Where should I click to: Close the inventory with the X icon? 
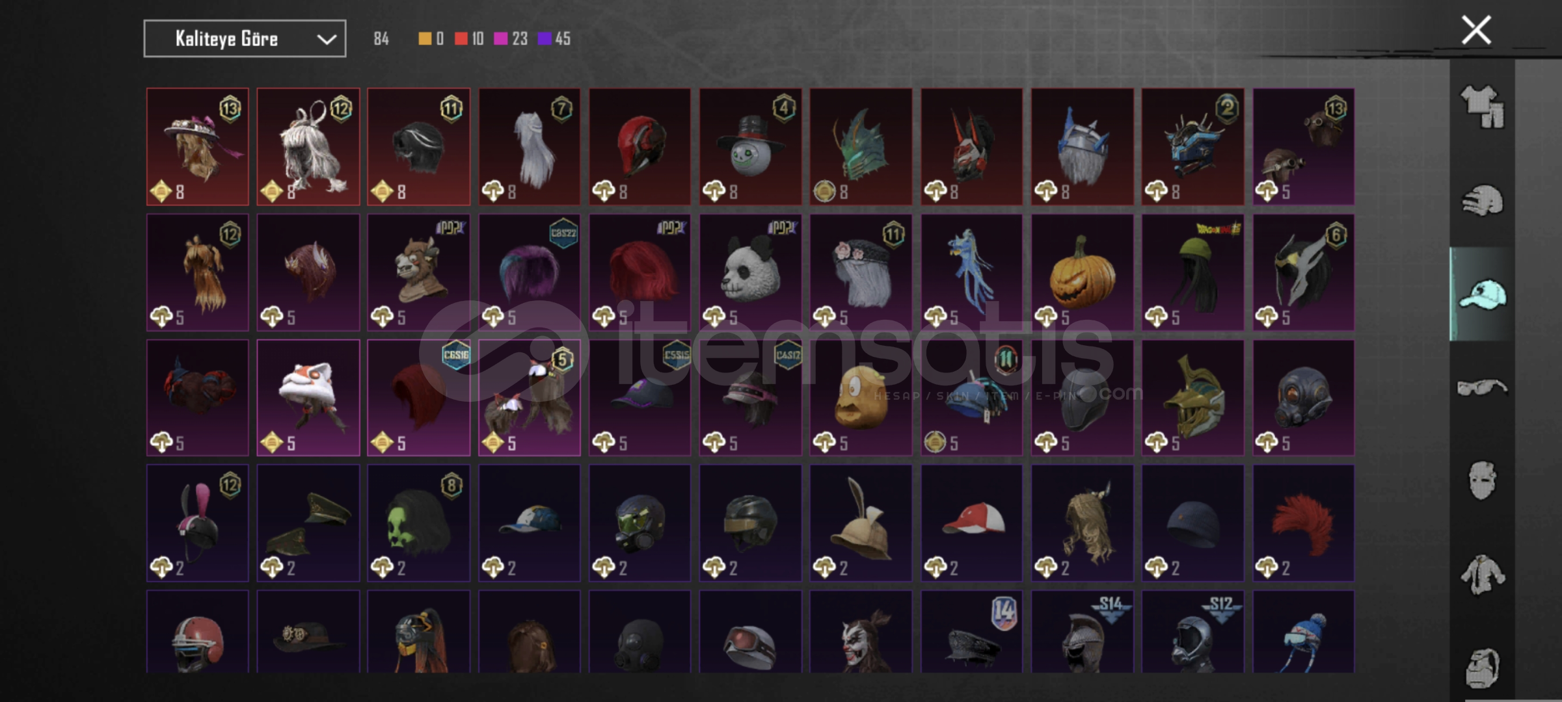[1476, 31]
